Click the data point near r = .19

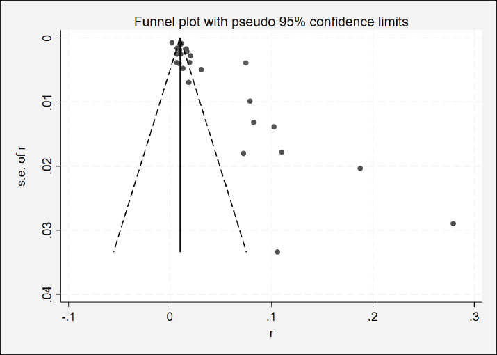coord(360,168)
